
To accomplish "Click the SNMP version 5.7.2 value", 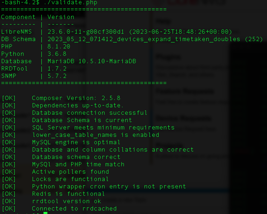I will click(x=57, y=76).
